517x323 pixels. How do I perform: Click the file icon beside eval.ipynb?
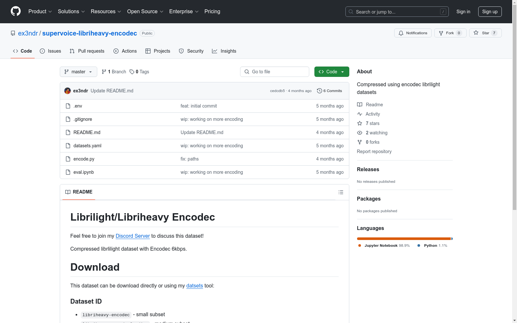68,172
